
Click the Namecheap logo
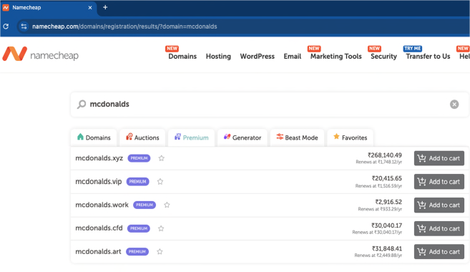pyautogui.click(x=41, y=54)
